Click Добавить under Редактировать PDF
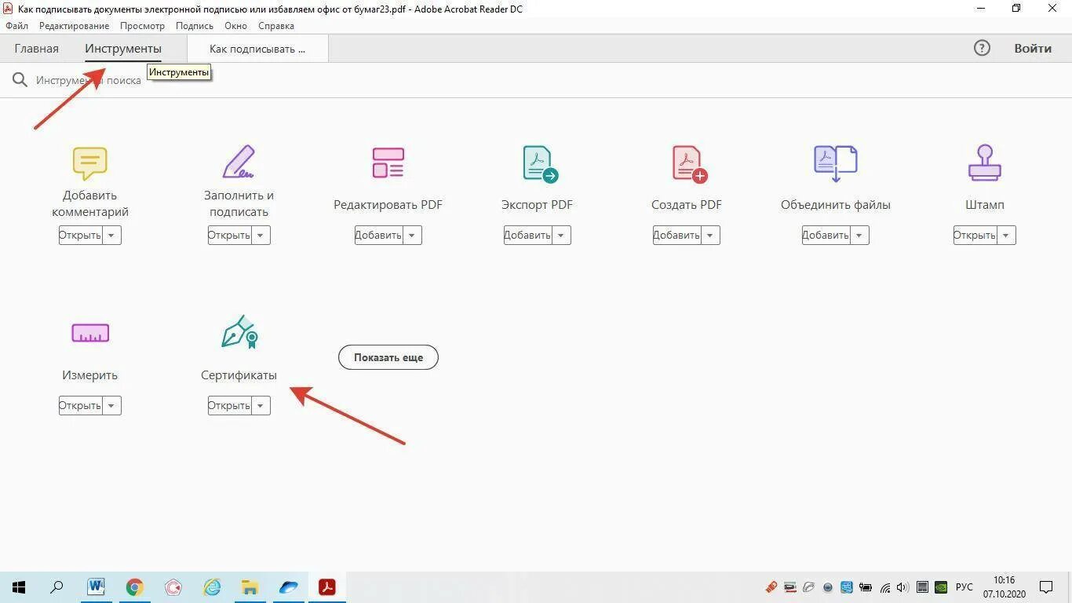 (x=378, y=235)
